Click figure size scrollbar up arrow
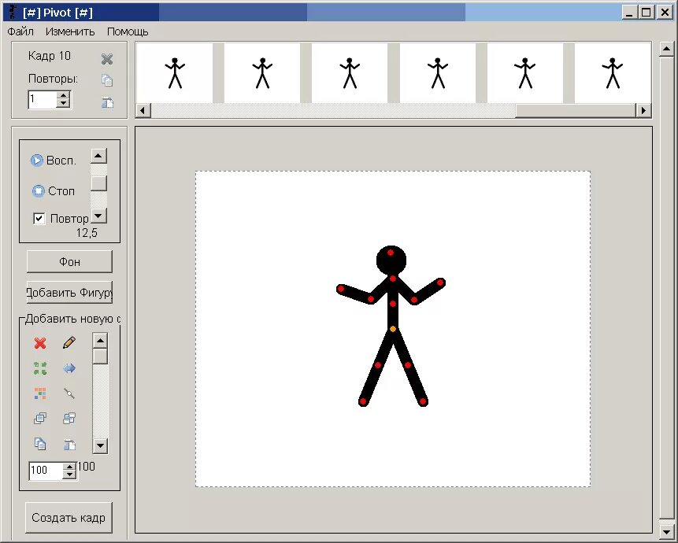Screen dimensions: 678x543 click(x=100, y=341)
